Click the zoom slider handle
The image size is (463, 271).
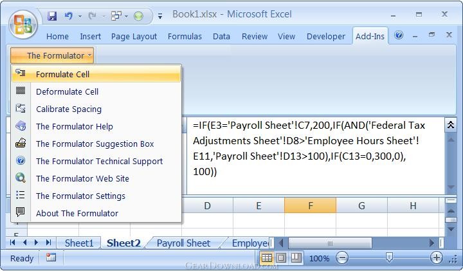coord(389,258)
